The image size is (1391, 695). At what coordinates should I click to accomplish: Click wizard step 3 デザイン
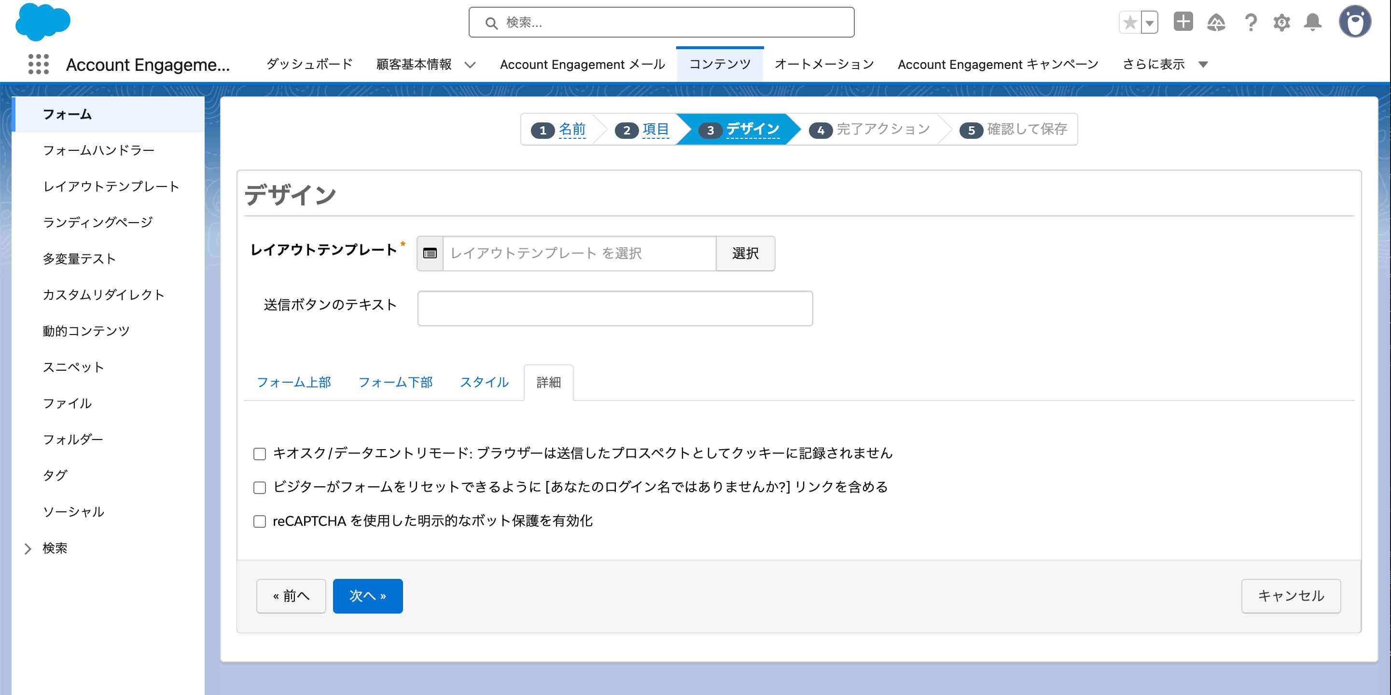[x=739, y=129]
